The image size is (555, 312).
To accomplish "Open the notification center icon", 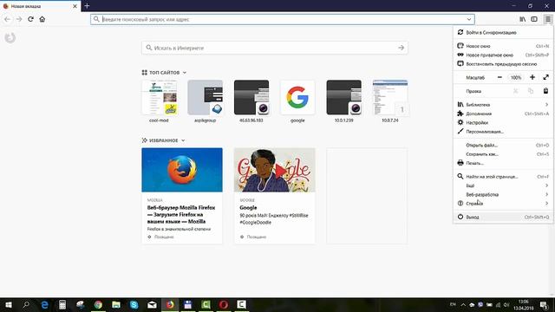I will click(x=544, y=304).
